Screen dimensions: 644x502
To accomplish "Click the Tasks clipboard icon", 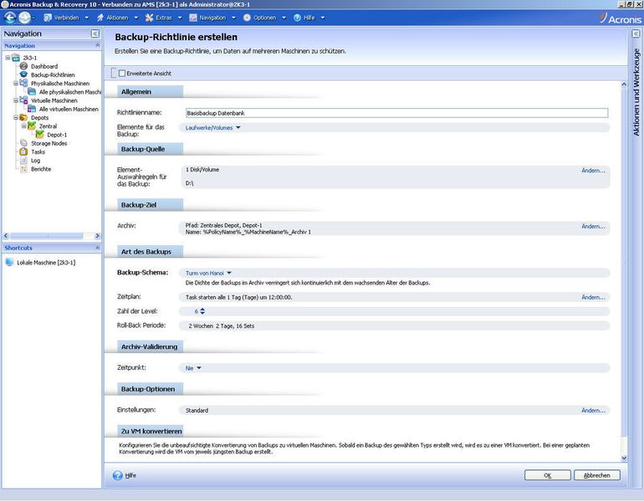I will tap(23, 151).
